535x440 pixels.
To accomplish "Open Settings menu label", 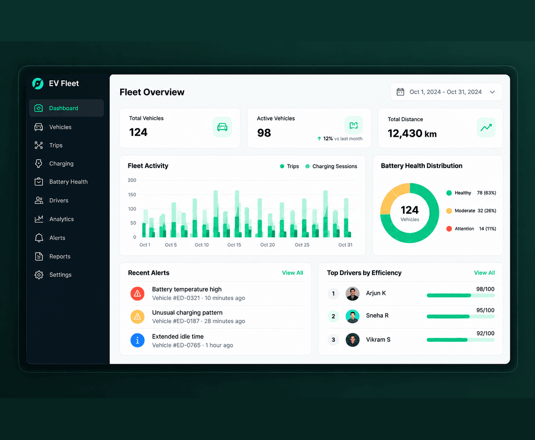I will [61, 275].
